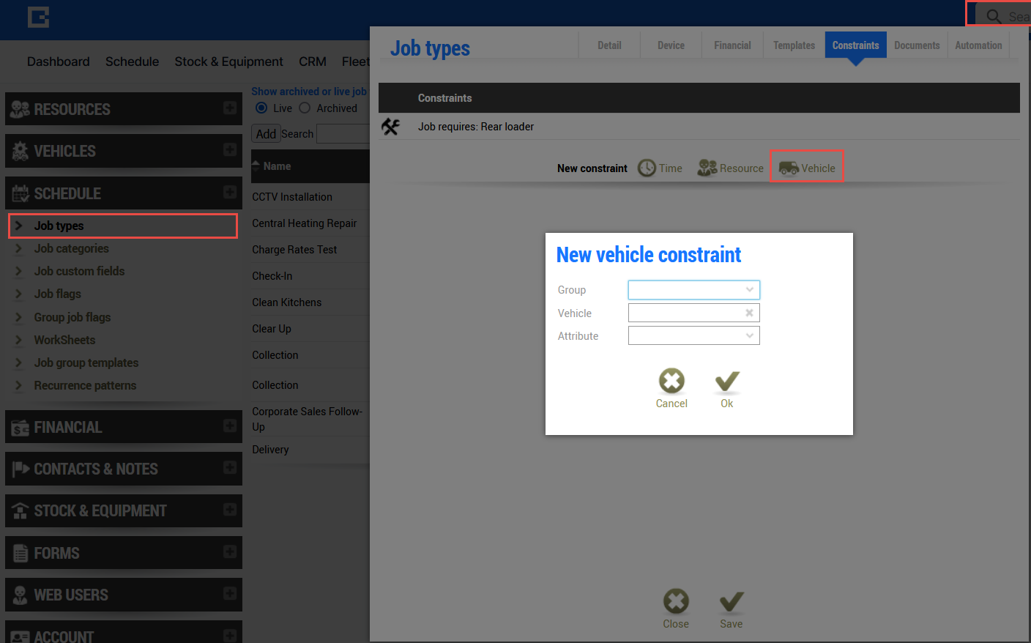Image resolution: width=1031 pixels, height=643 pixels.
Task: Expand the Financial sidebar section
Action: [230, 426]
